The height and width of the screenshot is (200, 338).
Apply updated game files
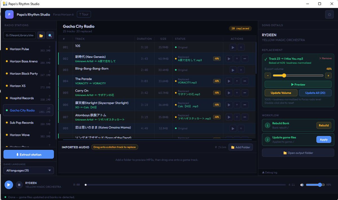(324, 139)
